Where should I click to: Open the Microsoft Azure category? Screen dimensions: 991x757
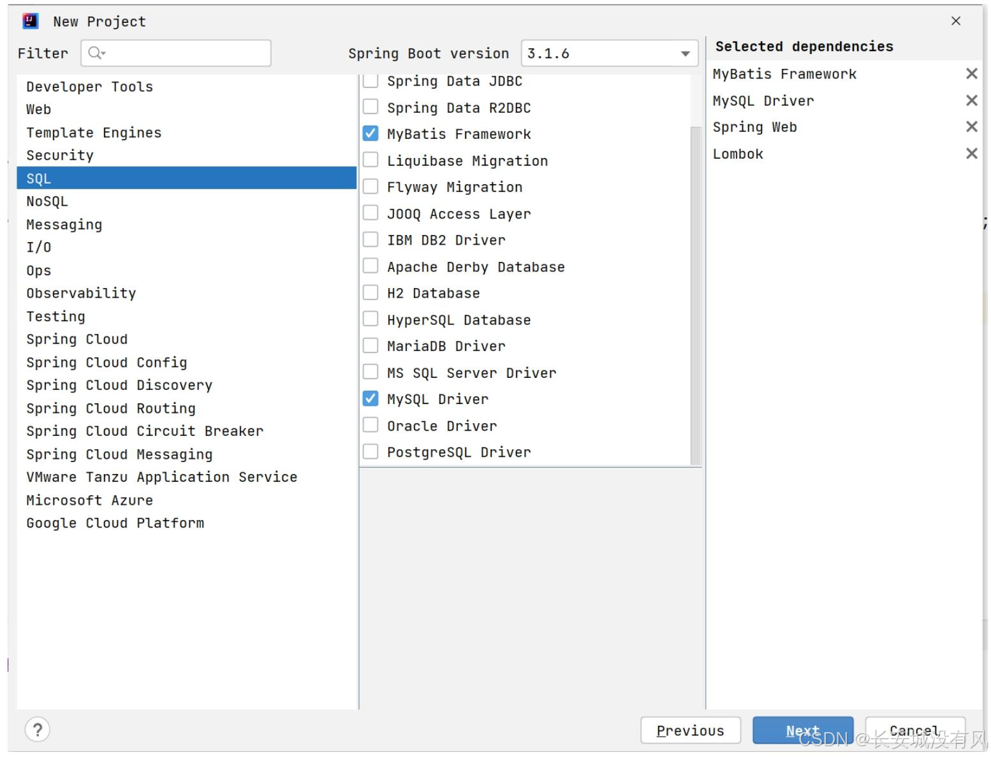(x=186, y=500)
